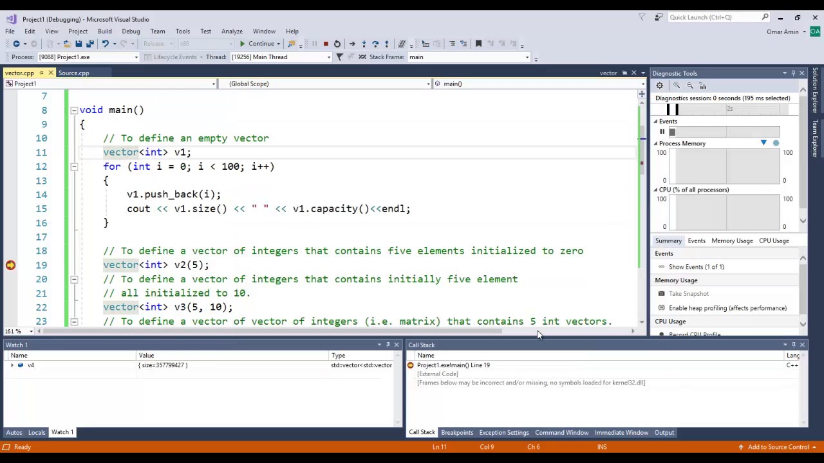Collapse the Events section in diagnostics
The width and height of the screenshot is (824, 463).
coord(656,122)
